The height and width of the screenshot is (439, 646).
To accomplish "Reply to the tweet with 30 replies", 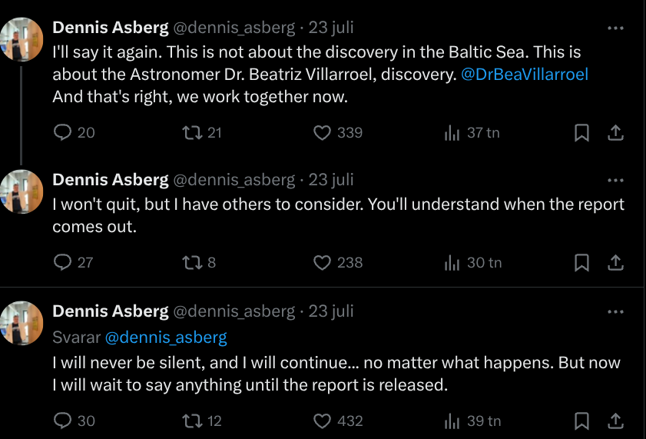I will tap(63, 421).
